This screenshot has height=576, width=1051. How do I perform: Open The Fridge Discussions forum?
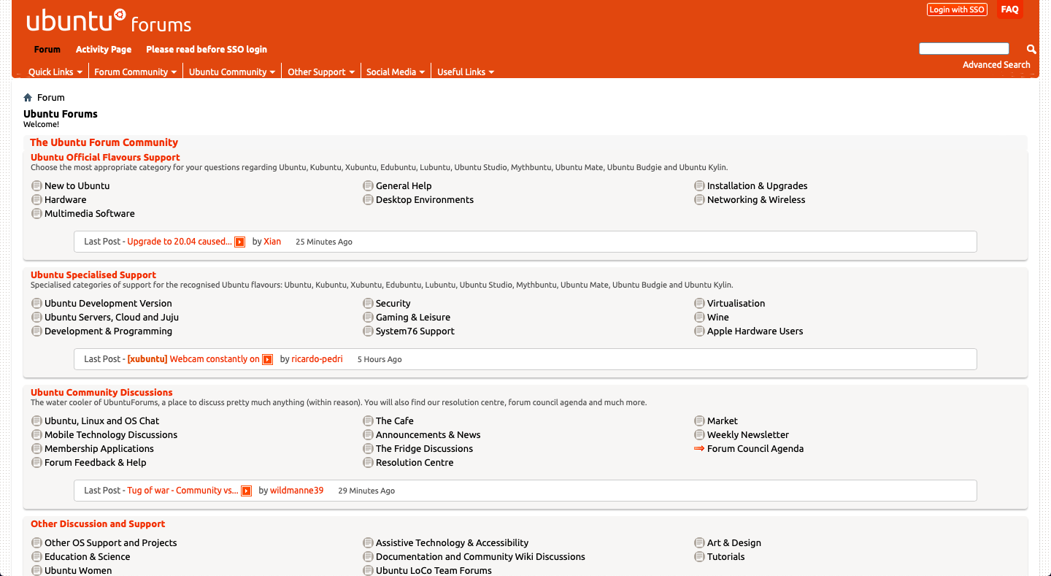[424, 449]
